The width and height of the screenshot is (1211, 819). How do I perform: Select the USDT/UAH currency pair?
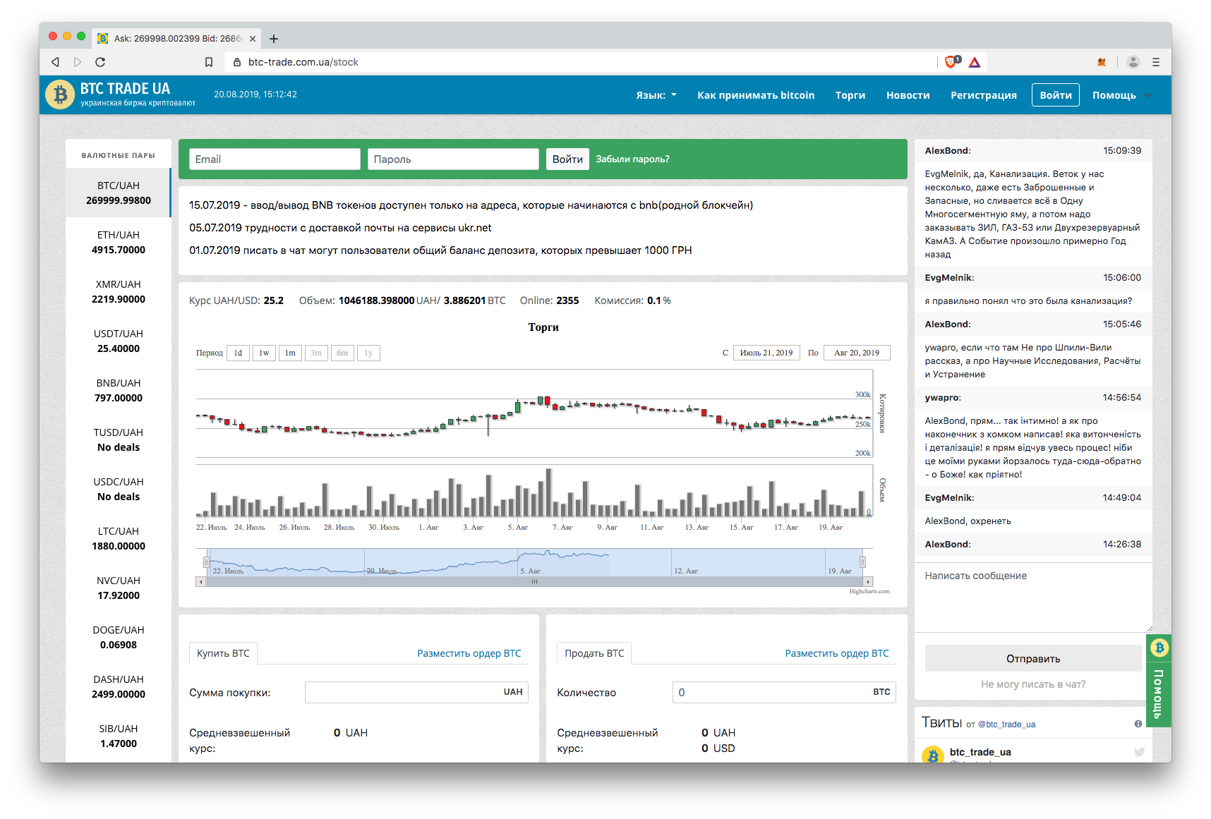[119, 341]
